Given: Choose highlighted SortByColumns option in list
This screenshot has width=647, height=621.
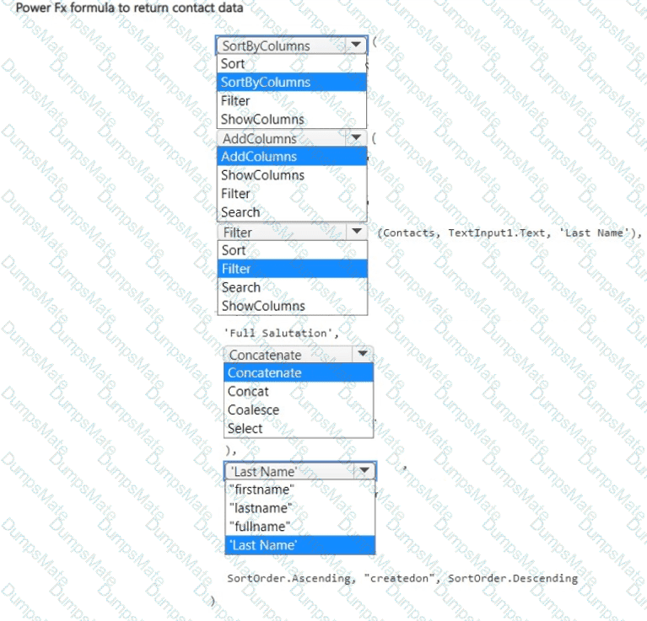Looking at the screenshot, I should pos(265,83).
